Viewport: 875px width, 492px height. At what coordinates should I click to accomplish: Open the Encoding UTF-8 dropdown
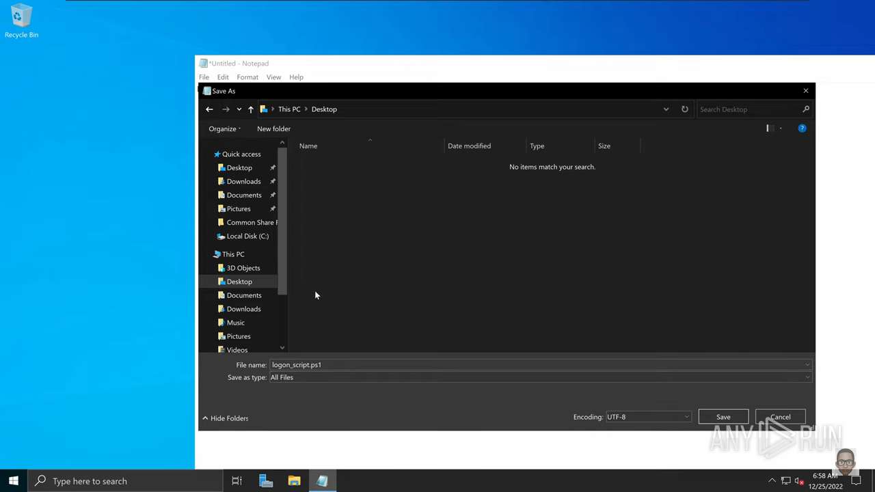click(648, 417)
